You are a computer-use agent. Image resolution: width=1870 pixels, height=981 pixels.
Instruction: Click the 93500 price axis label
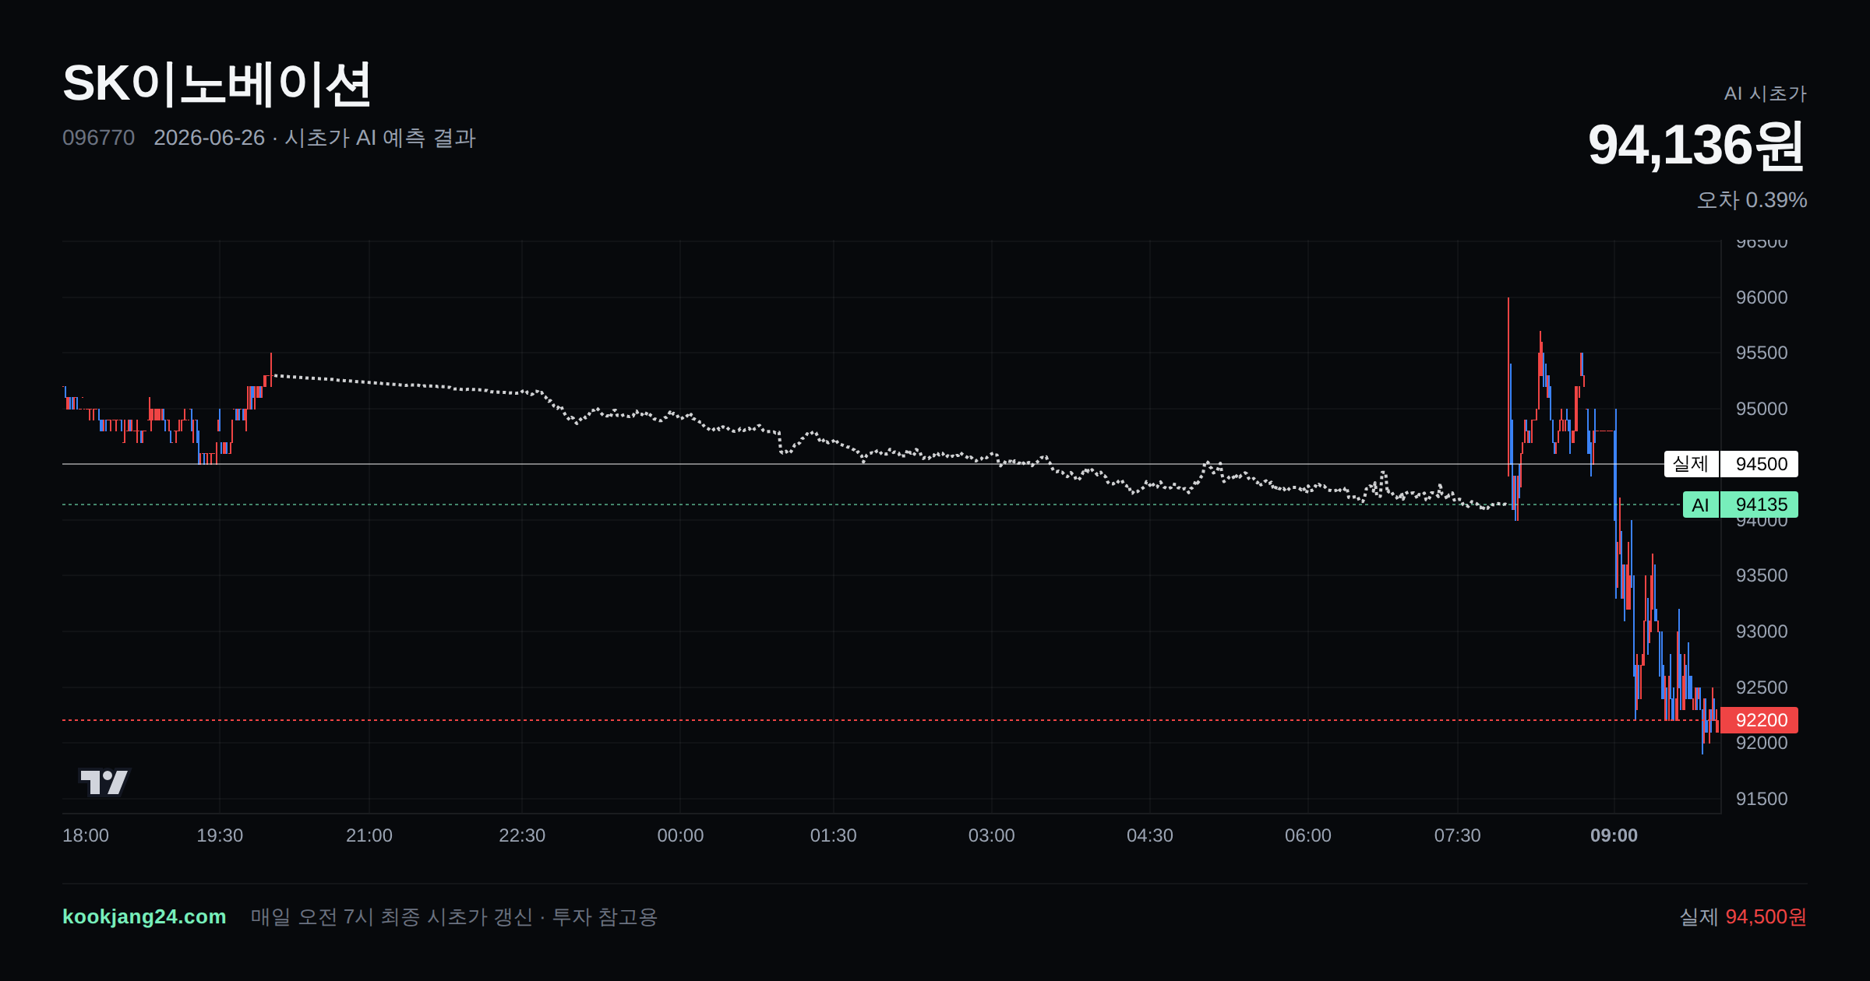(x=1762, y=575)
